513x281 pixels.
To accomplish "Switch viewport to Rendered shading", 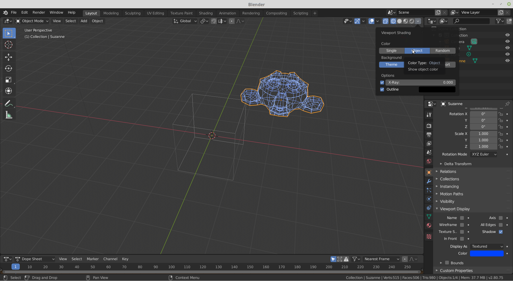I will click(412, 21).
